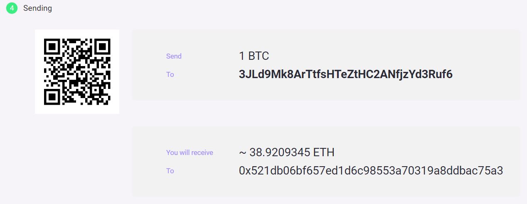Click the small alignment square inside QR code
527x204 pixels.
pyautogui.click(x=96, y=90)
